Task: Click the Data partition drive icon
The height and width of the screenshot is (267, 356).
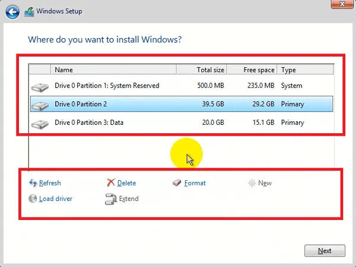Action: click(40, 124)
